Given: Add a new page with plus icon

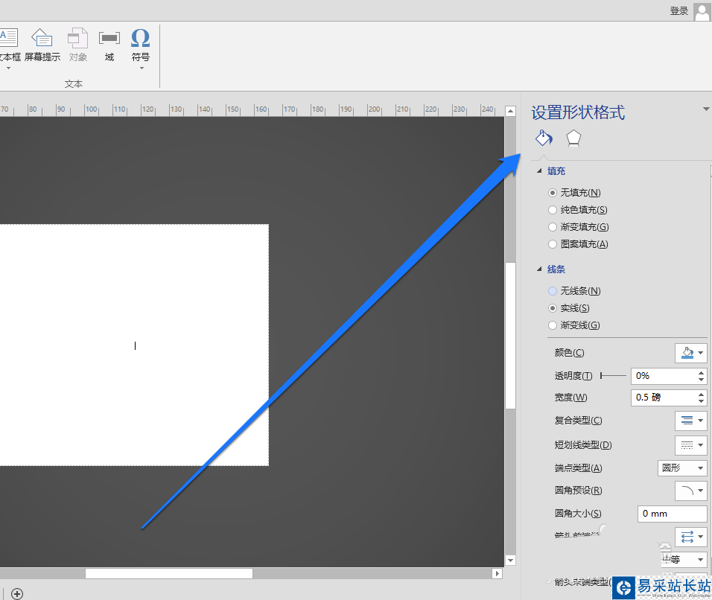Looking at the screenshot, I should point(17,593).
